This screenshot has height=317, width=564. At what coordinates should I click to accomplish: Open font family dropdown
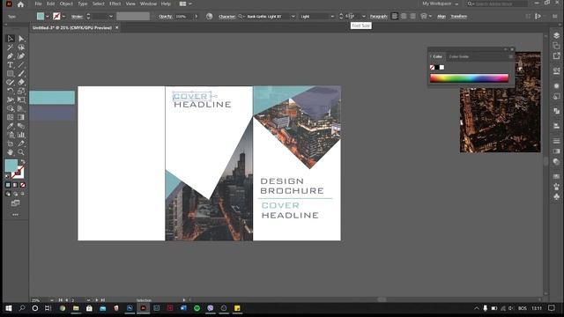tap(293, 16)
